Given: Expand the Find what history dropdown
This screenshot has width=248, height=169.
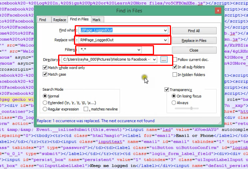Looking at the screenshot, I should [165, 30].
